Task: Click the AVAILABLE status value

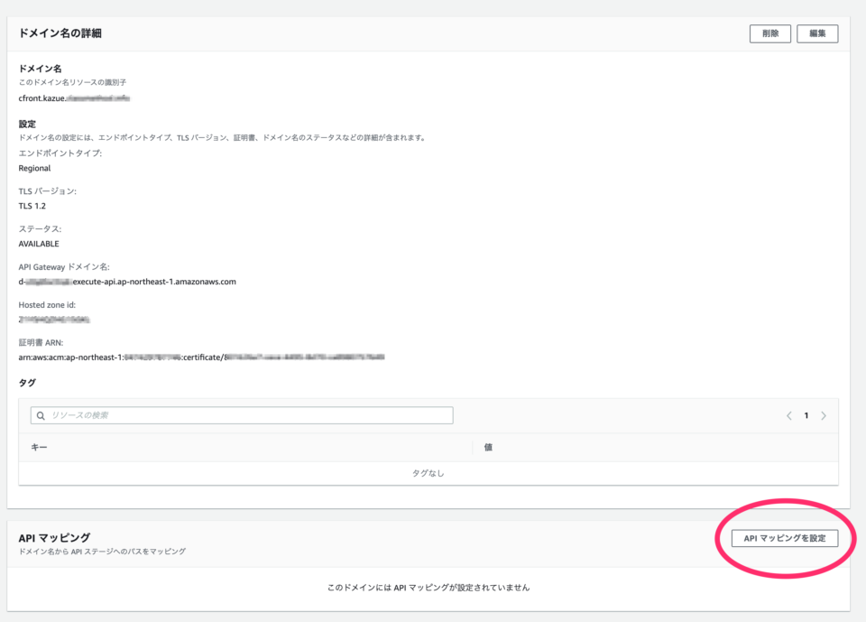Action: [x=39, y=244]
